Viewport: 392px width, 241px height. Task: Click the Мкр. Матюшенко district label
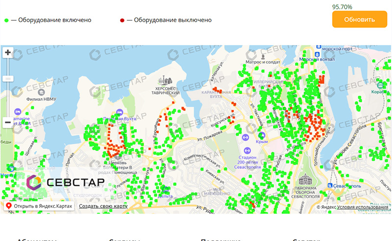coord(217,191)
